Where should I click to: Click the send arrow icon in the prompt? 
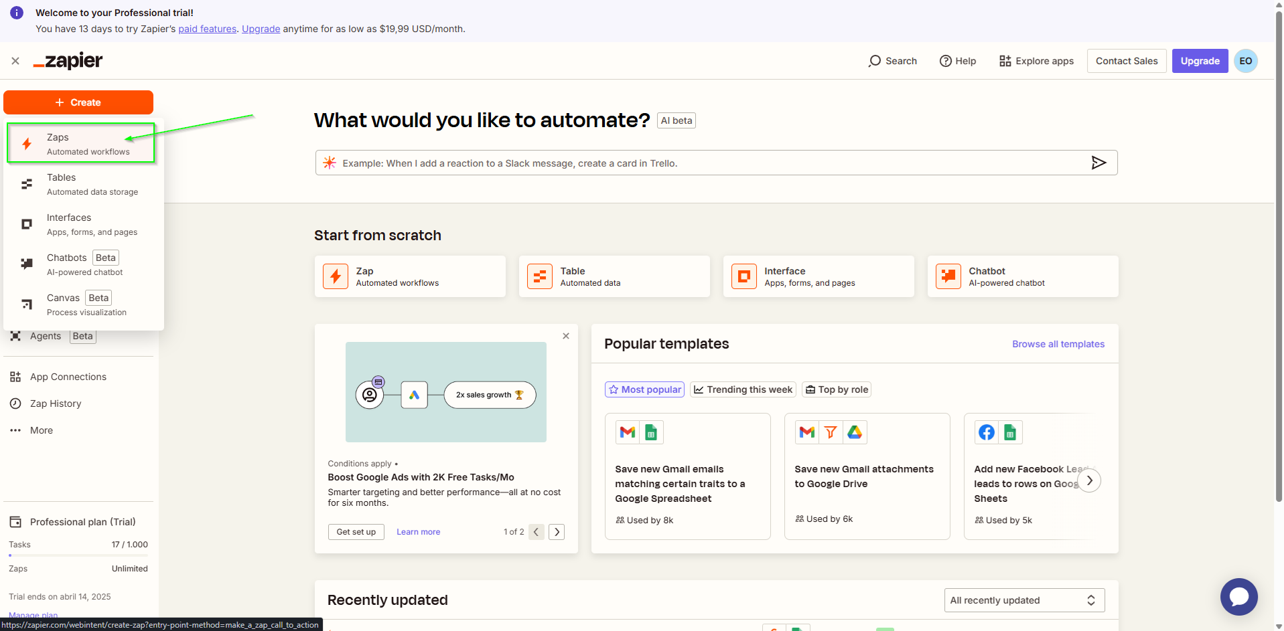click(1098, 163)
